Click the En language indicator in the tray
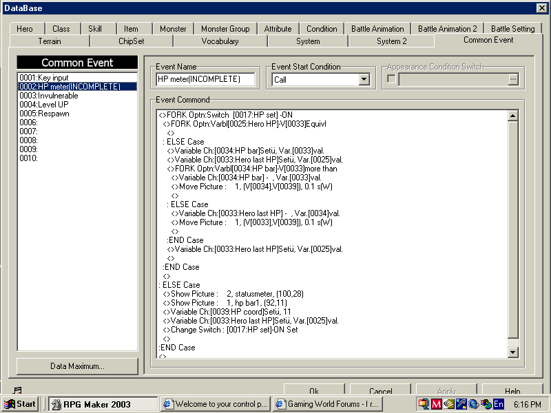The image size is (551, 413). (498, 404)
